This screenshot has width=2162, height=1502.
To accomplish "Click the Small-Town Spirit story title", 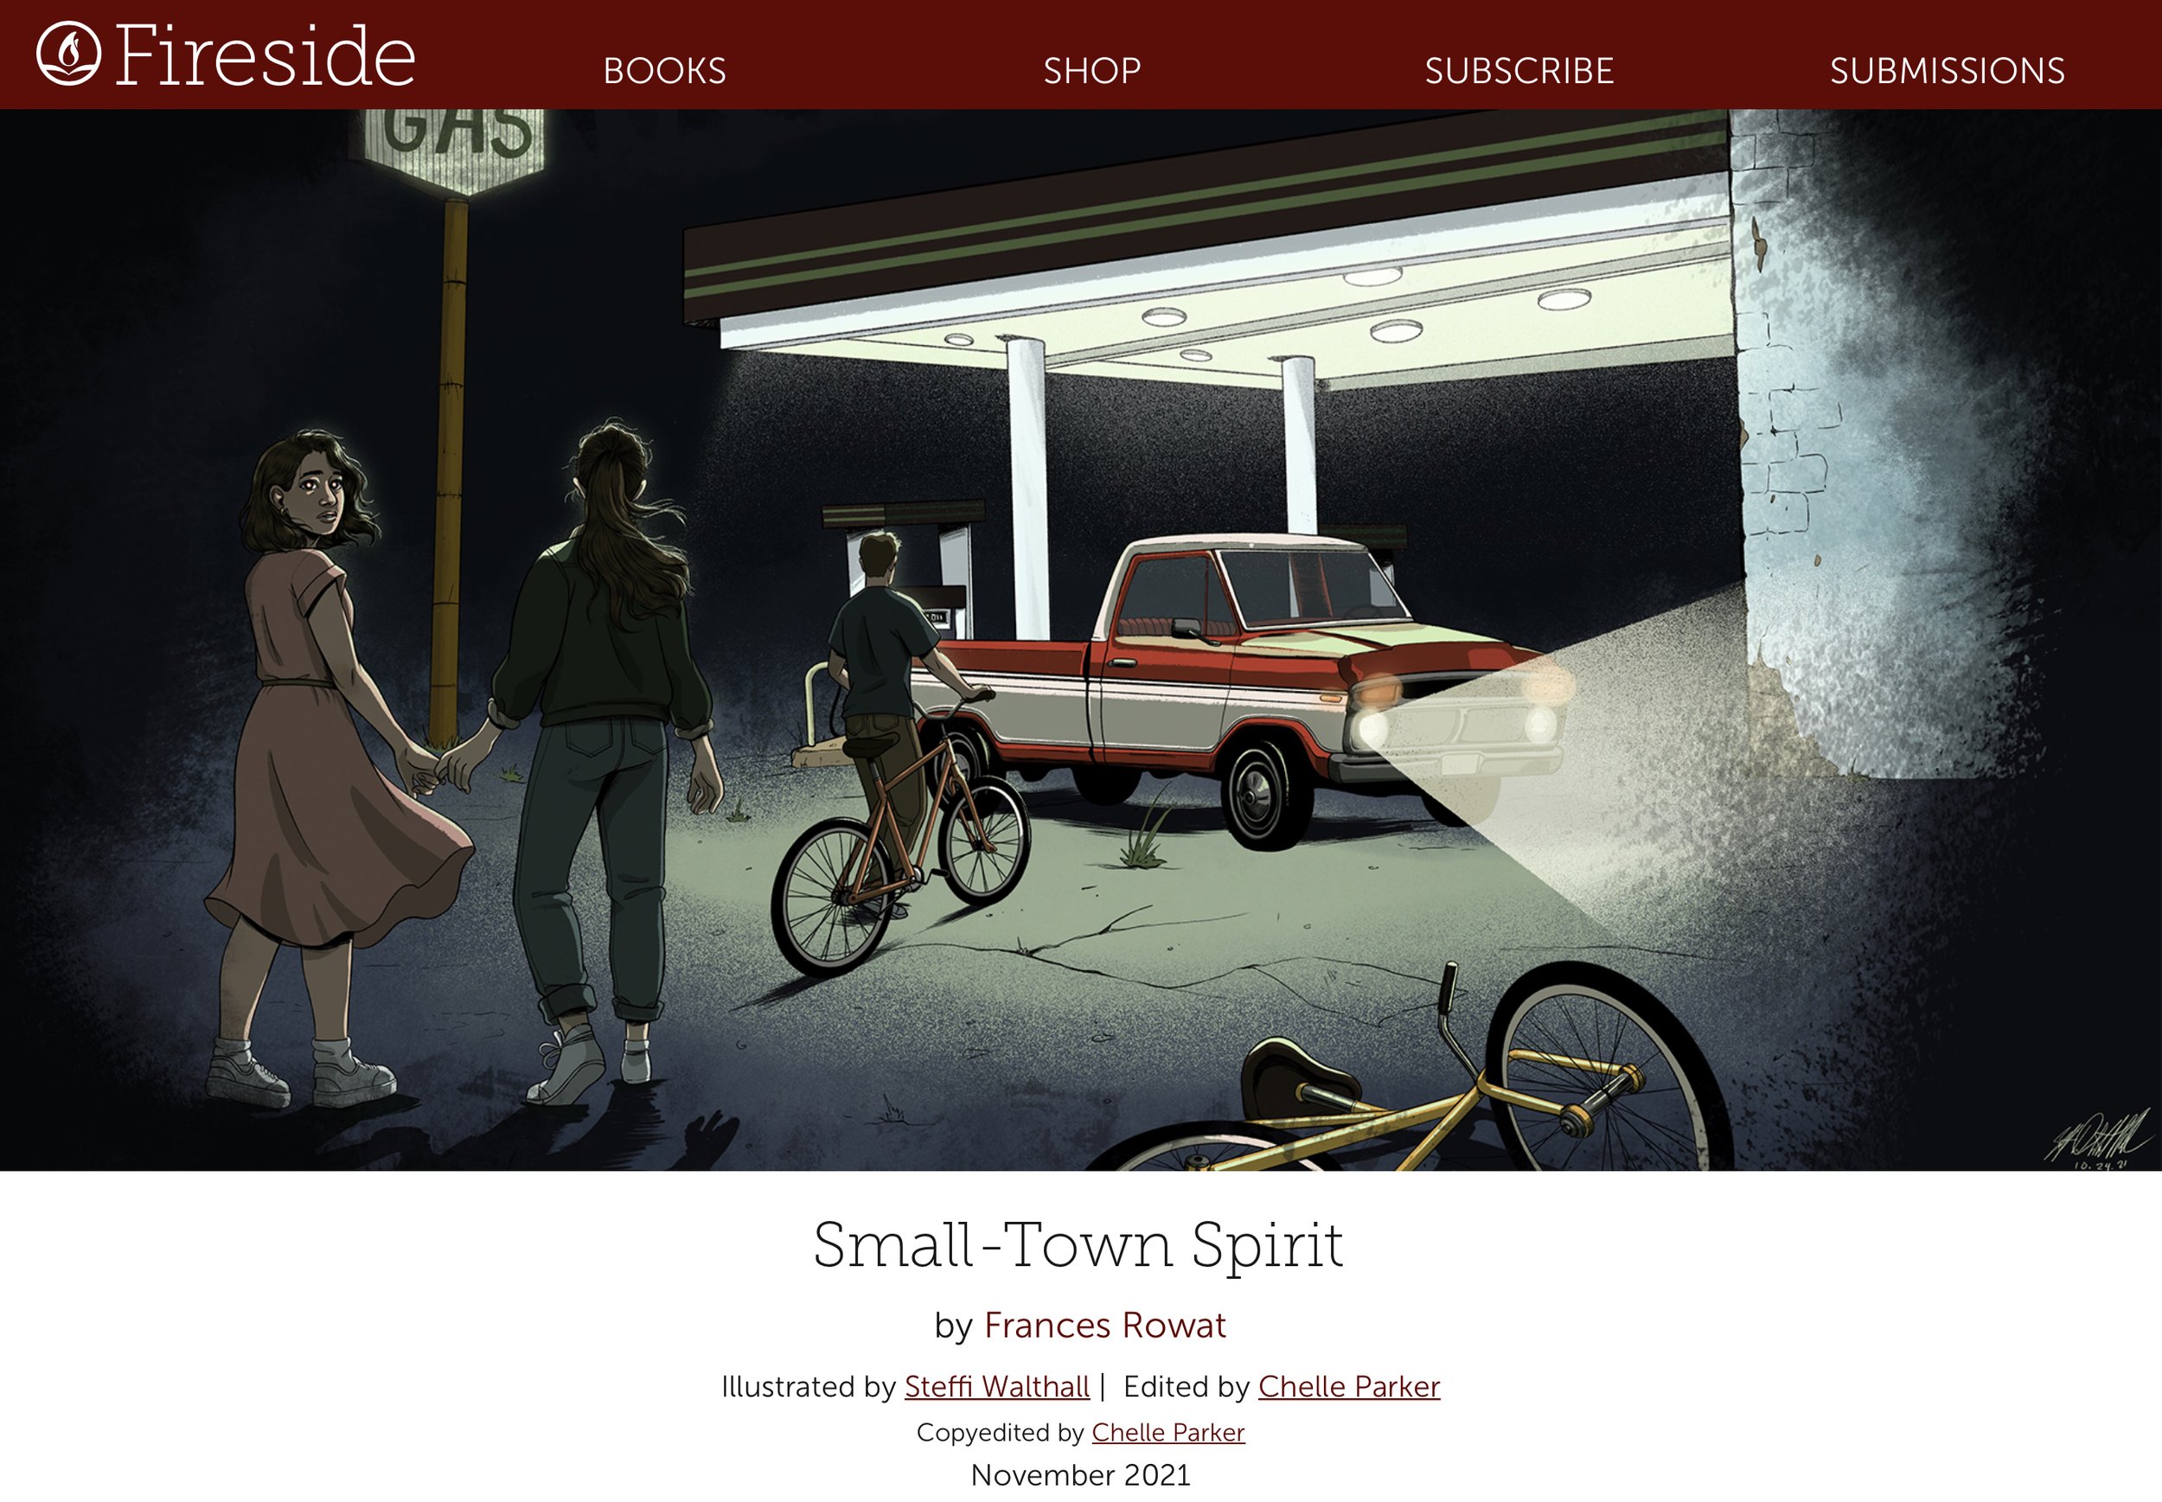I will click(1078, 1246).
